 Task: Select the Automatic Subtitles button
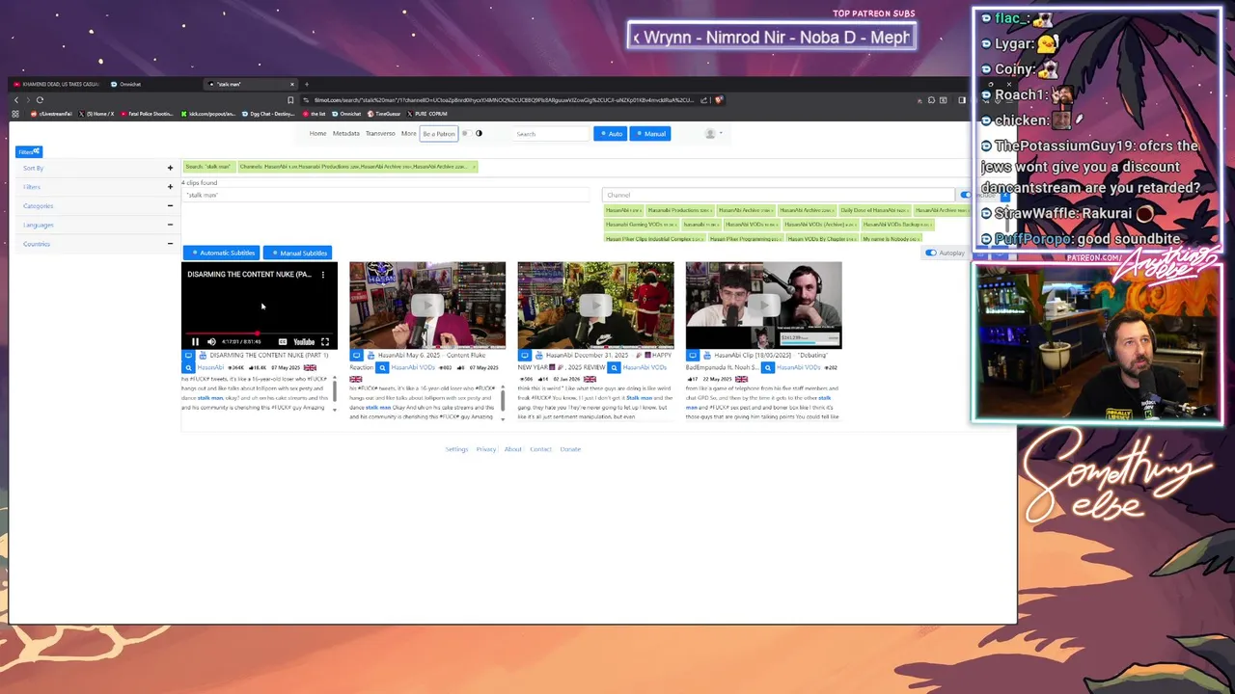(x=222, y=253)
